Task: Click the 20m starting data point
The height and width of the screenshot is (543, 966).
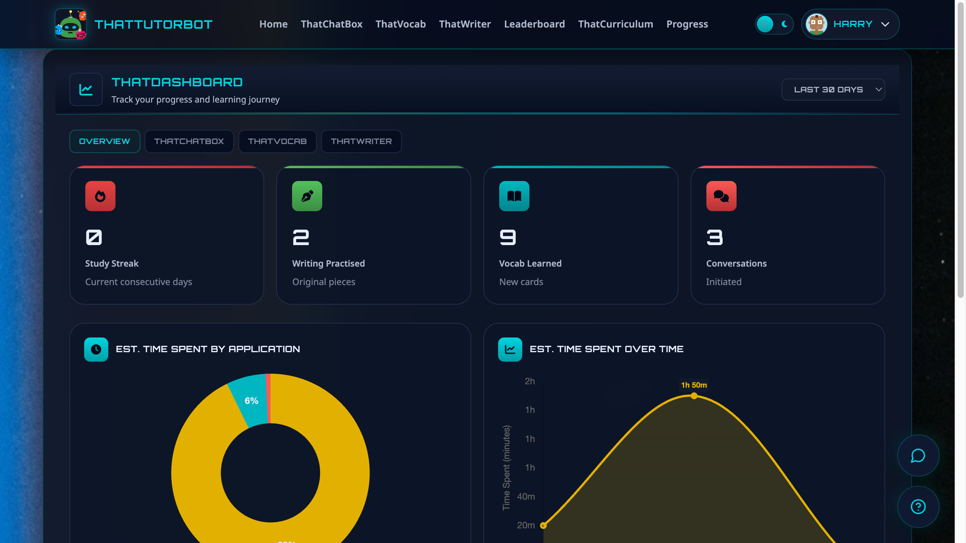Action: pyautogui.click(x=543, y=525)
